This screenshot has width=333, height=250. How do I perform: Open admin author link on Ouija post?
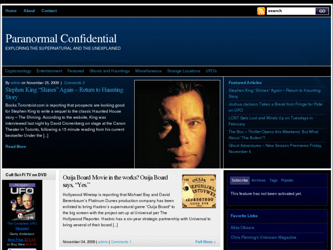click(103, 242)
